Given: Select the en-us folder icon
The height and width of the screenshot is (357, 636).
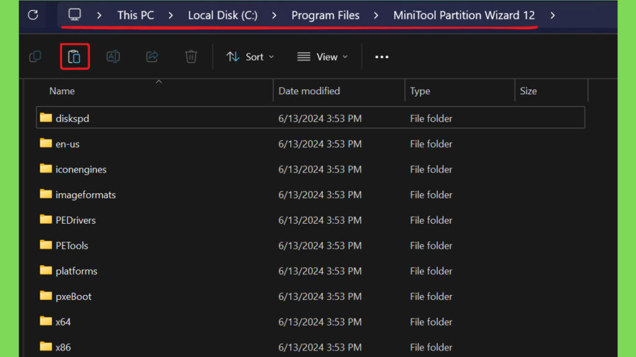Looking at the screenshot, I should (46, 143).
